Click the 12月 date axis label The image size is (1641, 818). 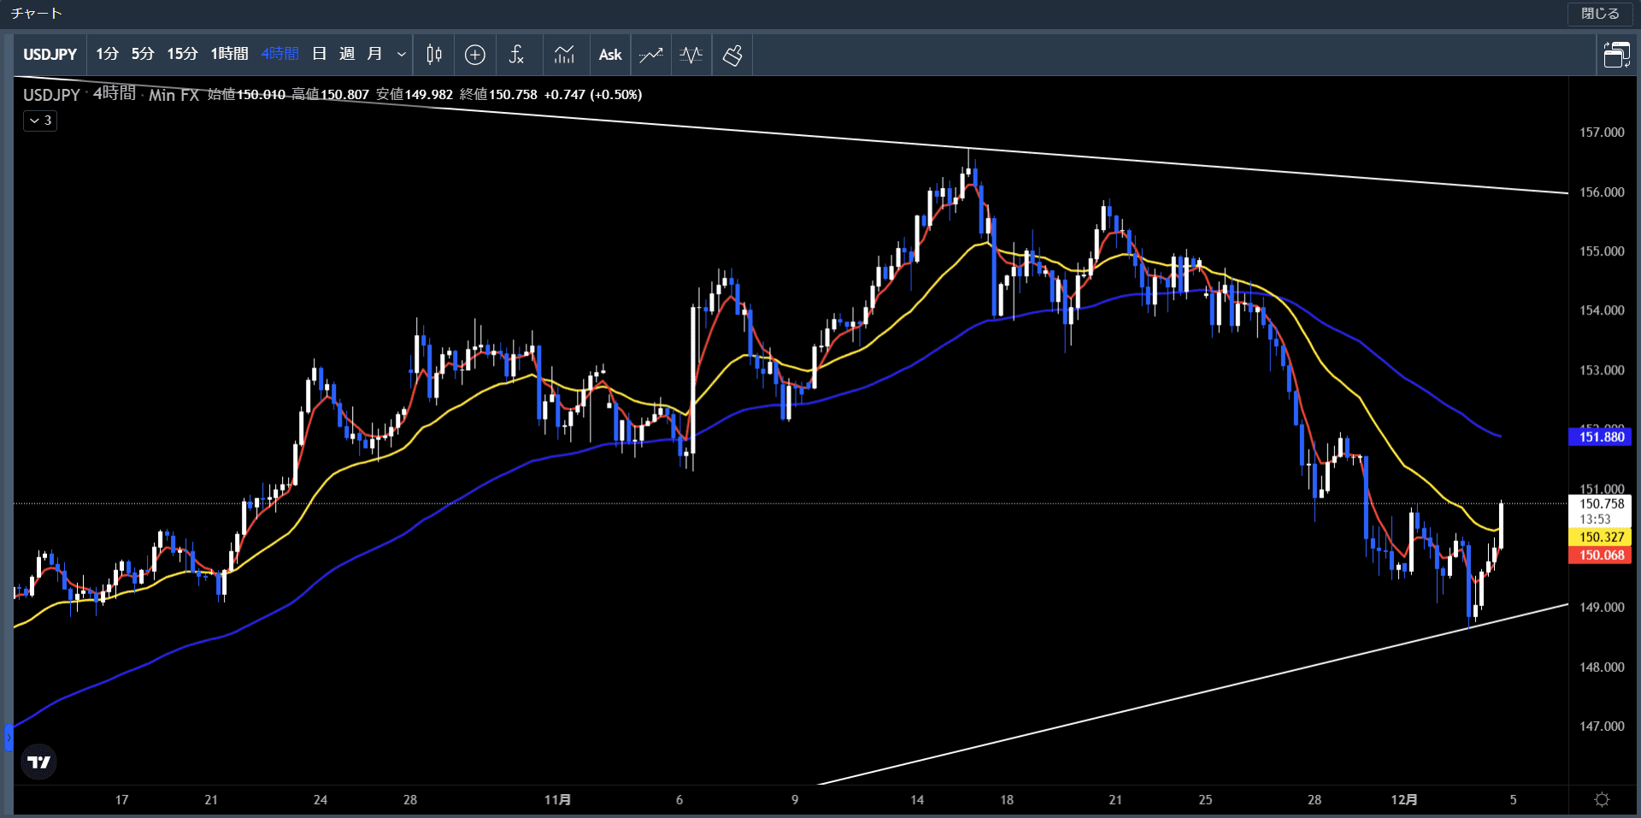coord(1404,799)
